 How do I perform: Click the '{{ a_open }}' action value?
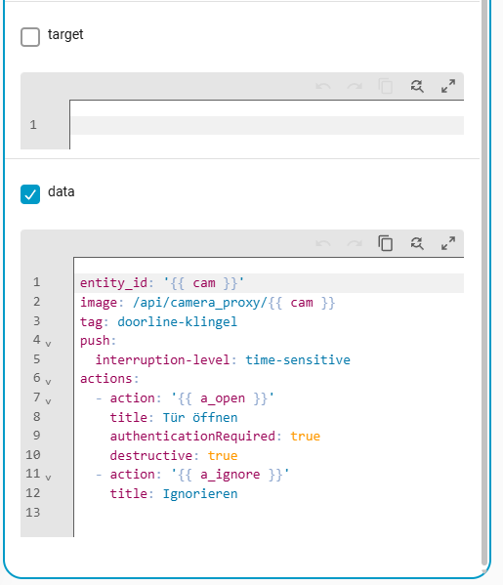[223, 398]
